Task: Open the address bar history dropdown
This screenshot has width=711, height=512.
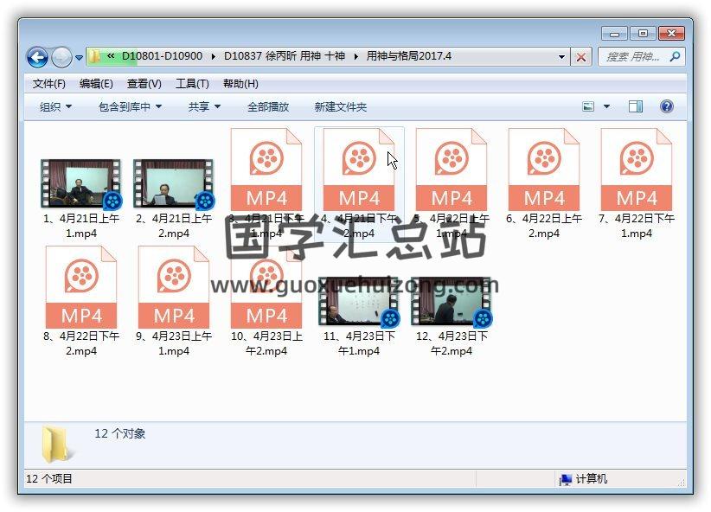Action: 561,57
